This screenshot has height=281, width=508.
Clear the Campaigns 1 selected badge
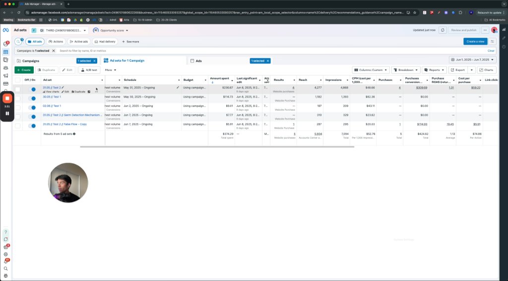[x=95, y=61]
